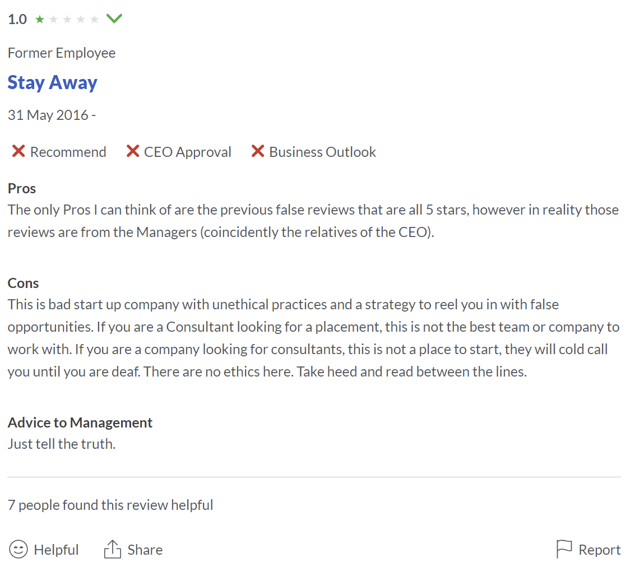Click the 'Cons' section heading
This screenshot has width=635, height=576.
click(24, 283)
